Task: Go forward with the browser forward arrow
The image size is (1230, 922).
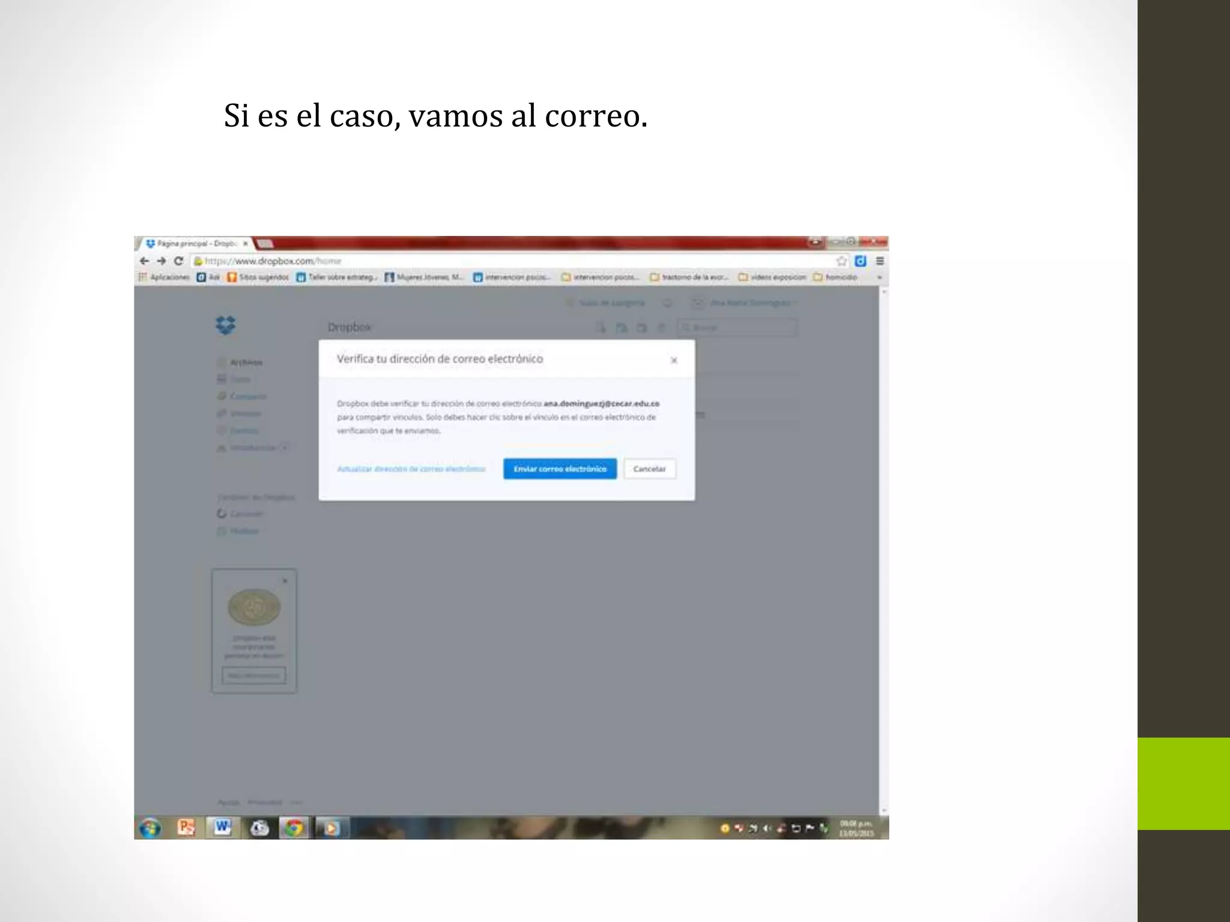Action: pos(161,261)
